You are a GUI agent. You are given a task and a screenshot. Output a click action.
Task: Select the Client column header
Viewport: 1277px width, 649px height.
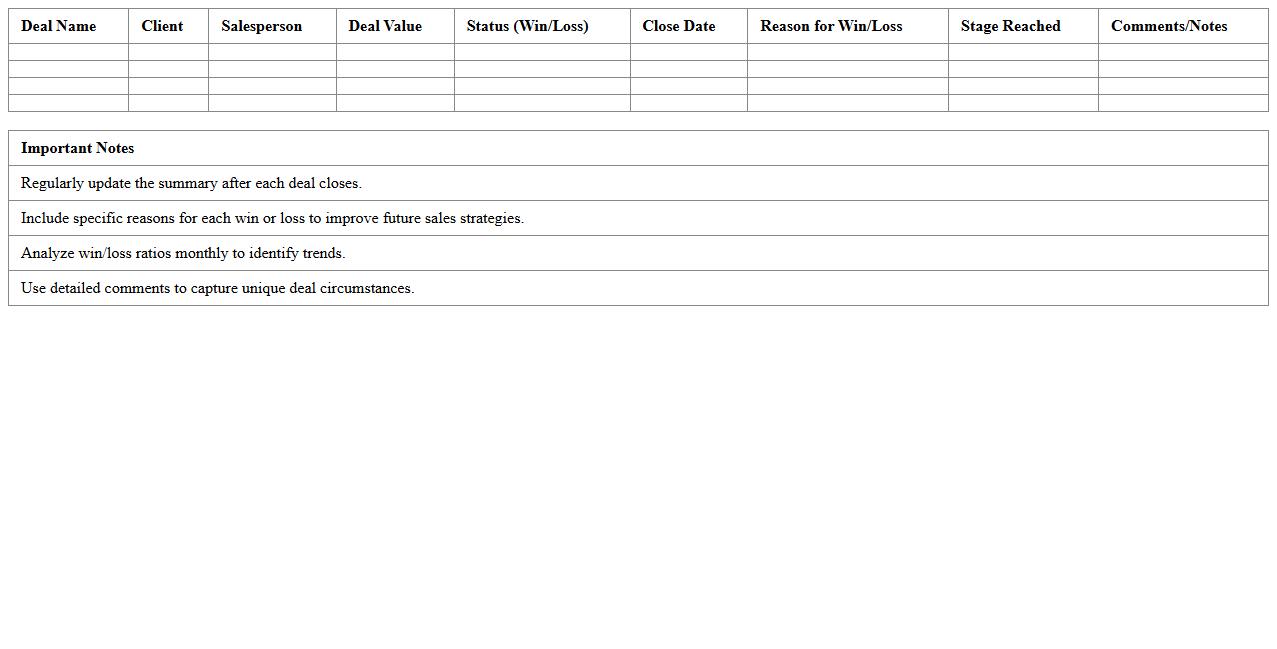pos(162,26)
